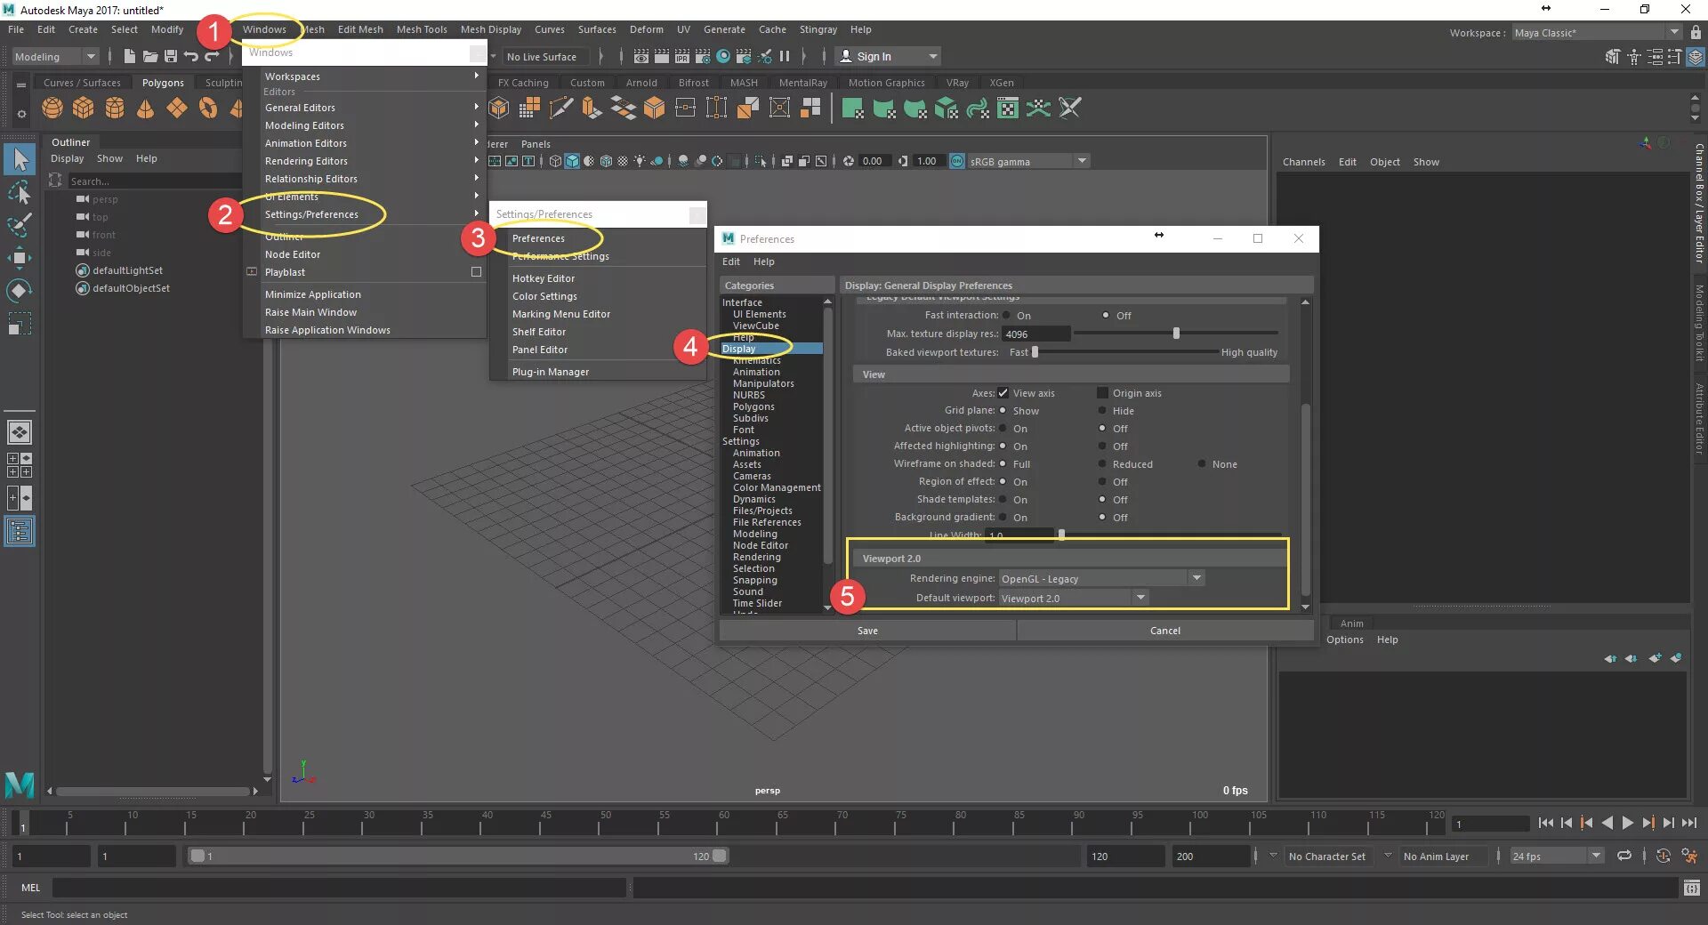Create a polygon cone from shelf
This screenshot has width=1708, height=925.
tap(146, 109)
